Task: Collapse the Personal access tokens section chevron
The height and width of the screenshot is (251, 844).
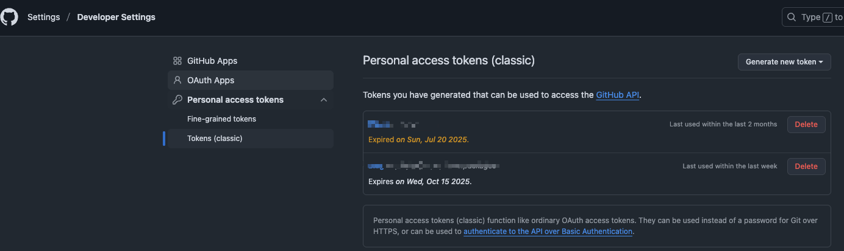Action: 324,100
